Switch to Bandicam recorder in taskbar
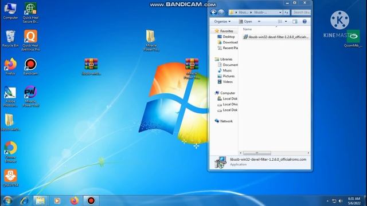The height and width of the screenshot is (206, 367). 91,201
